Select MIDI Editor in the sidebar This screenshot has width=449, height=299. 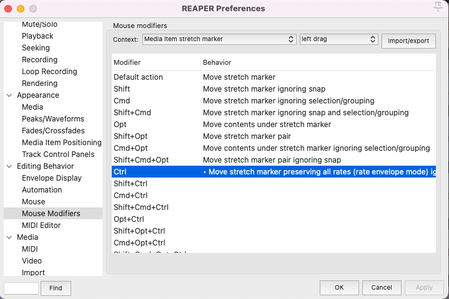tap(41, 225)
